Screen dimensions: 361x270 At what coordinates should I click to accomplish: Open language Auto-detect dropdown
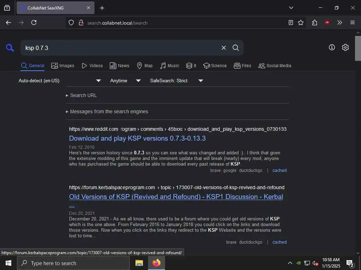point(60,81)
